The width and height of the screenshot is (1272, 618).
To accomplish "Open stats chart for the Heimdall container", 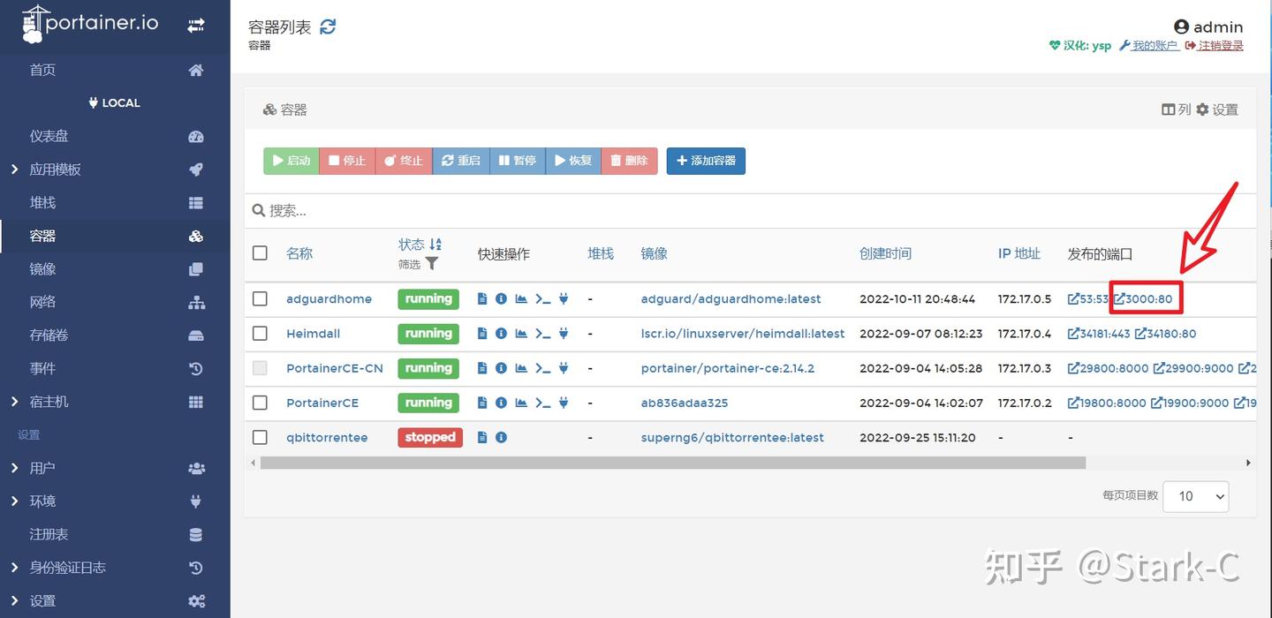I will pyautogui.click(x=522, y=333).
